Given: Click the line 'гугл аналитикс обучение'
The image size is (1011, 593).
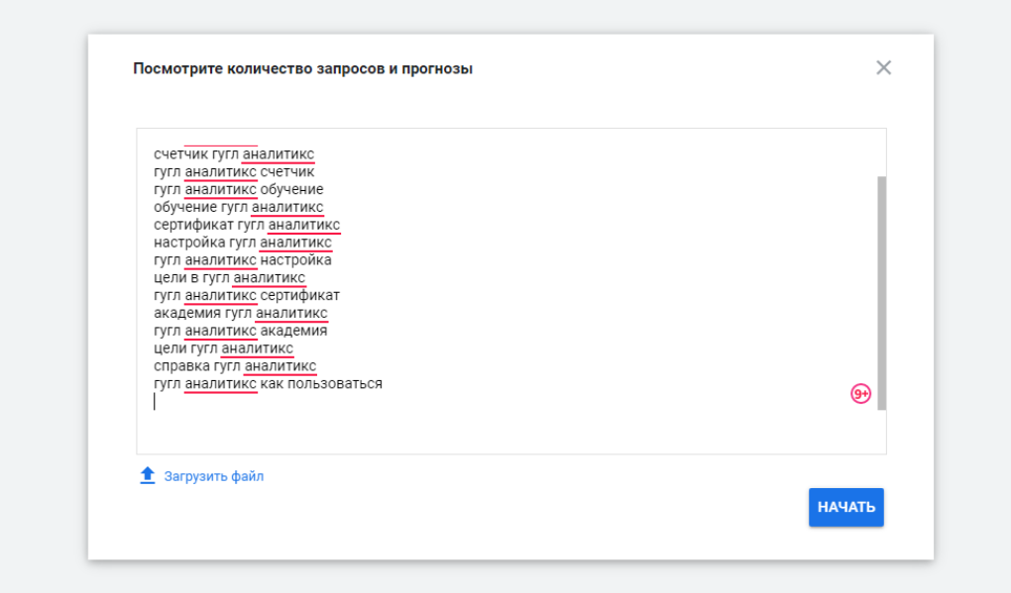Looking at the screenshot, I should 239,190.
